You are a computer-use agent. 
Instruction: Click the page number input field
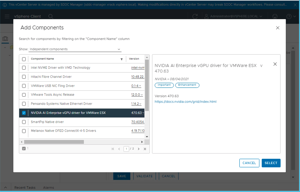click(126, 149)
